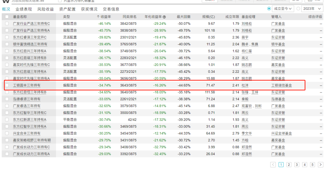Screen dimensions: 327x171
Task: Open manager 苗宇 profile
Action: point(245,37)
